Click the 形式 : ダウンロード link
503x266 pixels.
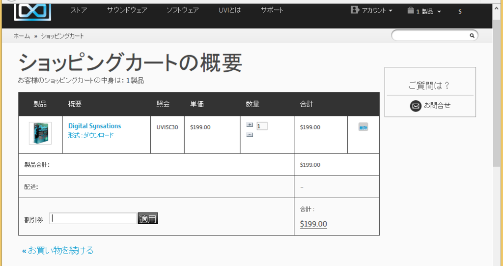pos(91,135)
